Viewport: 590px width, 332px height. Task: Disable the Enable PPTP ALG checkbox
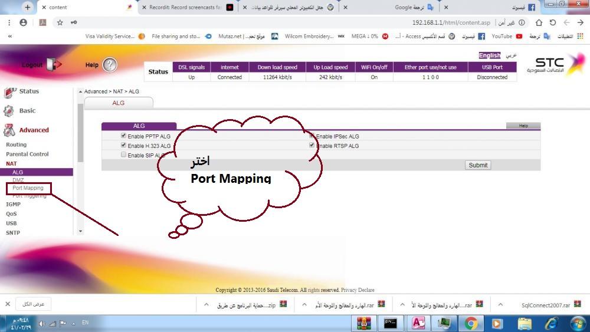click(123, 136)
